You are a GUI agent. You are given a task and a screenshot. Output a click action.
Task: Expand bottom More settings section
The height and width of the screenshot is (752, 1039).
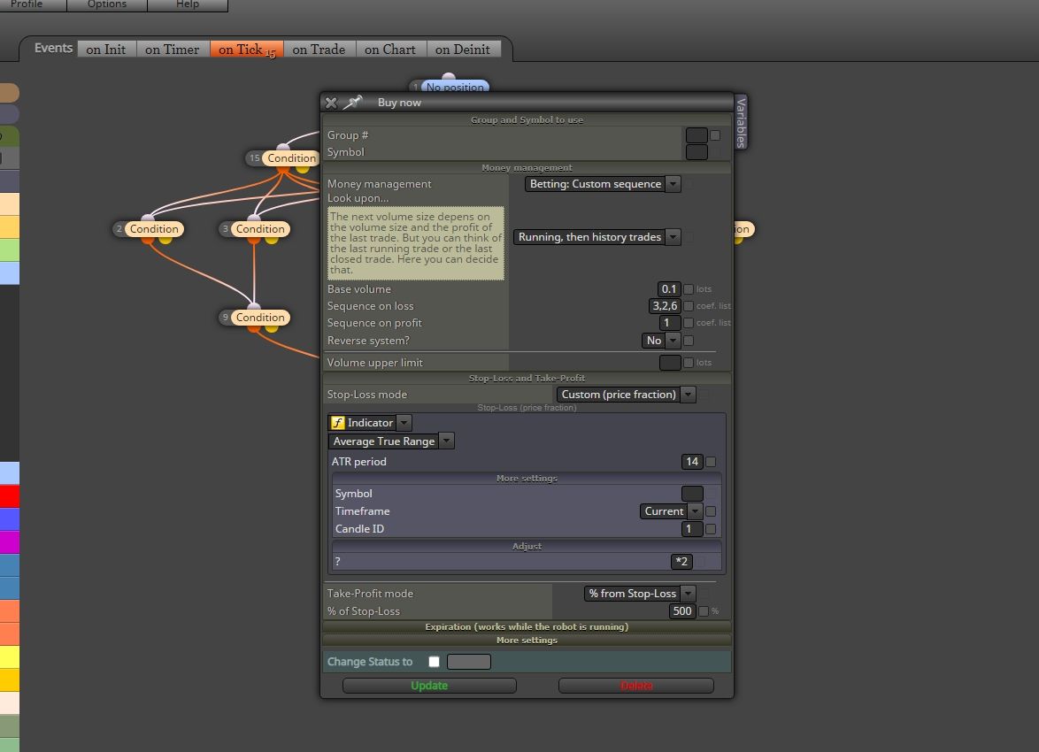click(527, 640)
